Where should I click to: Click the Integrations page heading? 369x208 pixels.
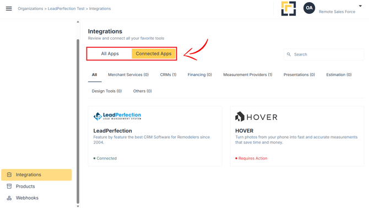click(x=105, y=31)
